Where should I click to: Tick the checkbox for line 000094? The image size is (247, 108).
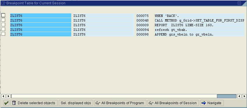(3, 29)
